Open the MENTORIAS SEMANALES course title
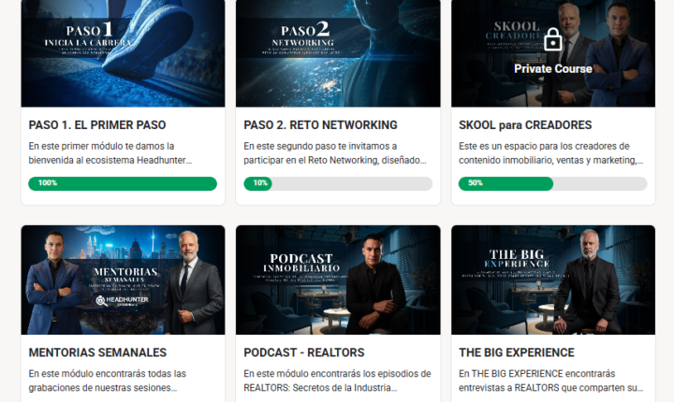The image size is (674, 402). coord(97,352)
